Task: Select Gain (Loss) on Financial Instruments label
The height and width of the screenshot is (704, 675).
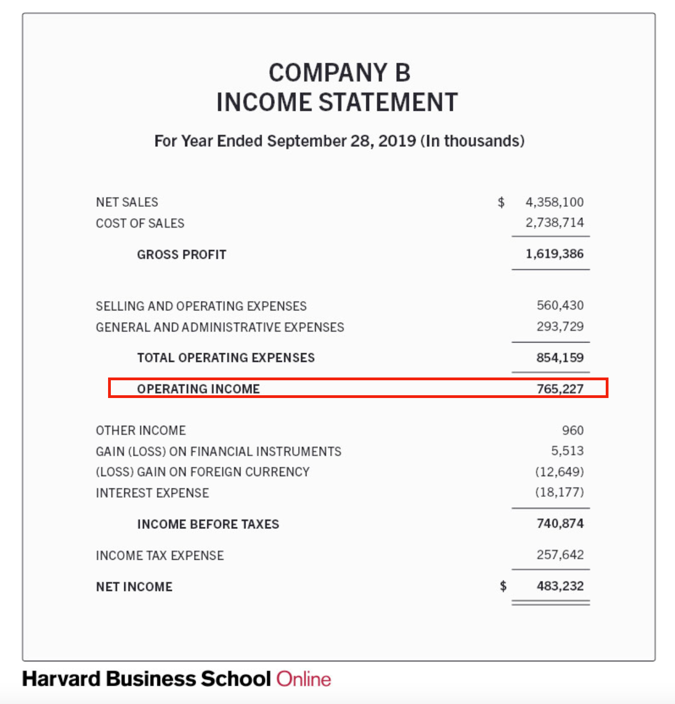Action: tap(219, 451)
